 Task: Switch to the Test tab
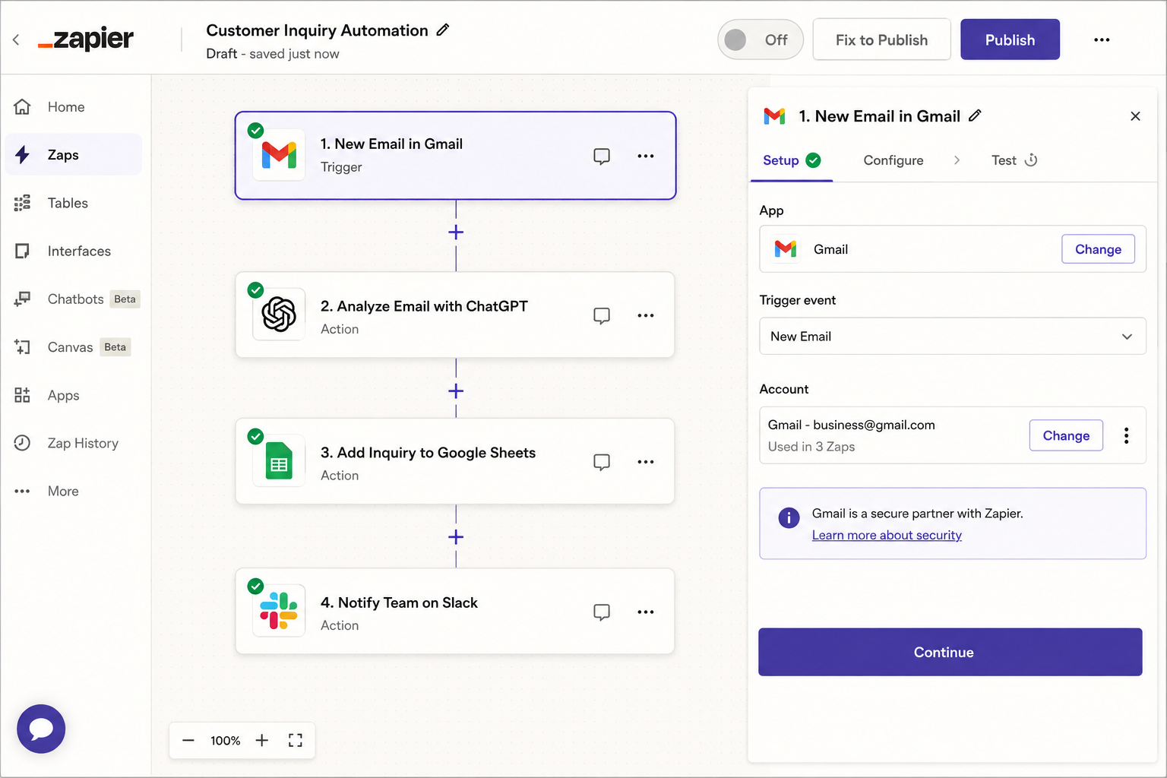[x=1014, y=160]
